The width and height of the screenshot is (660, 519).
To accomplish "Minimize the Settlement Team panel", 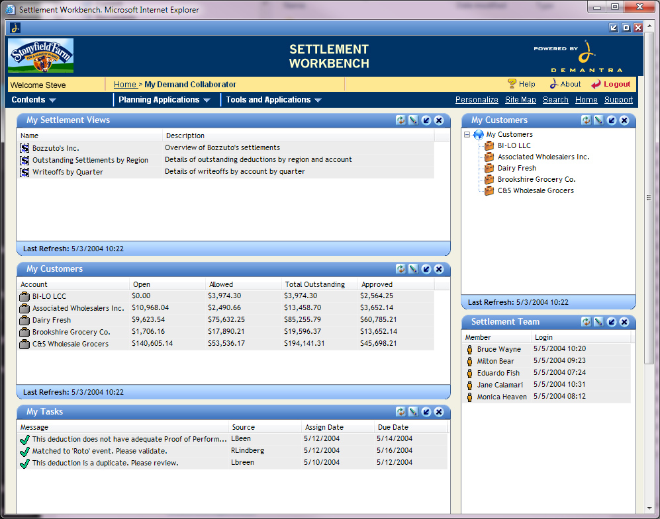I will click(612, 322).
